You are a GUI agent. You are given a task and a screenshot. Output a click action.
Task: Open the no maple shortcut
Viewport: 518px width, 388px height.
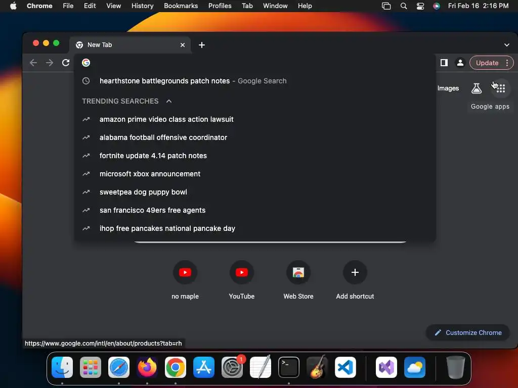pyautogui.click(x=185, y=280)
